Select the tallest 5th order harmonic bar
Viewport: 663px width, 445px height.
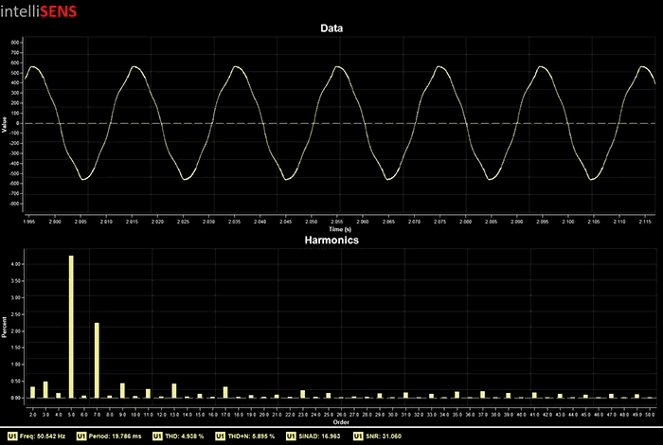point(71,327)
